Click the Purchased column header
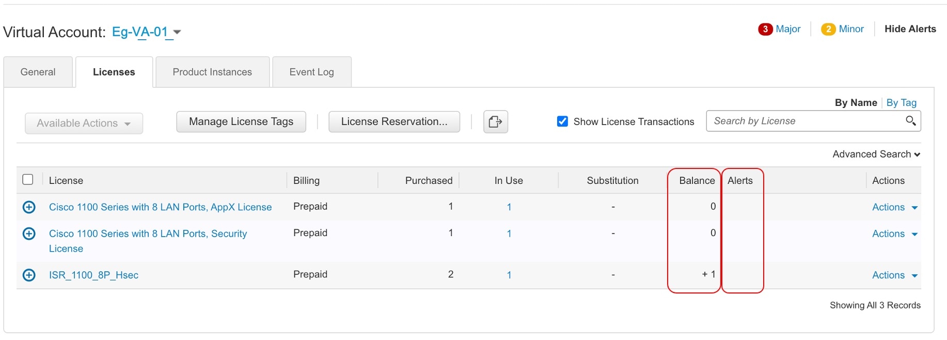The height and width of the screenshot is (340, 947). [x=429, y=180]
